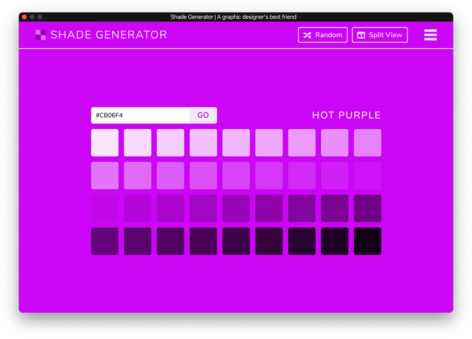Select the last swatch in the second row
This screenshot has height=339, width=472.
coord(367,175)
